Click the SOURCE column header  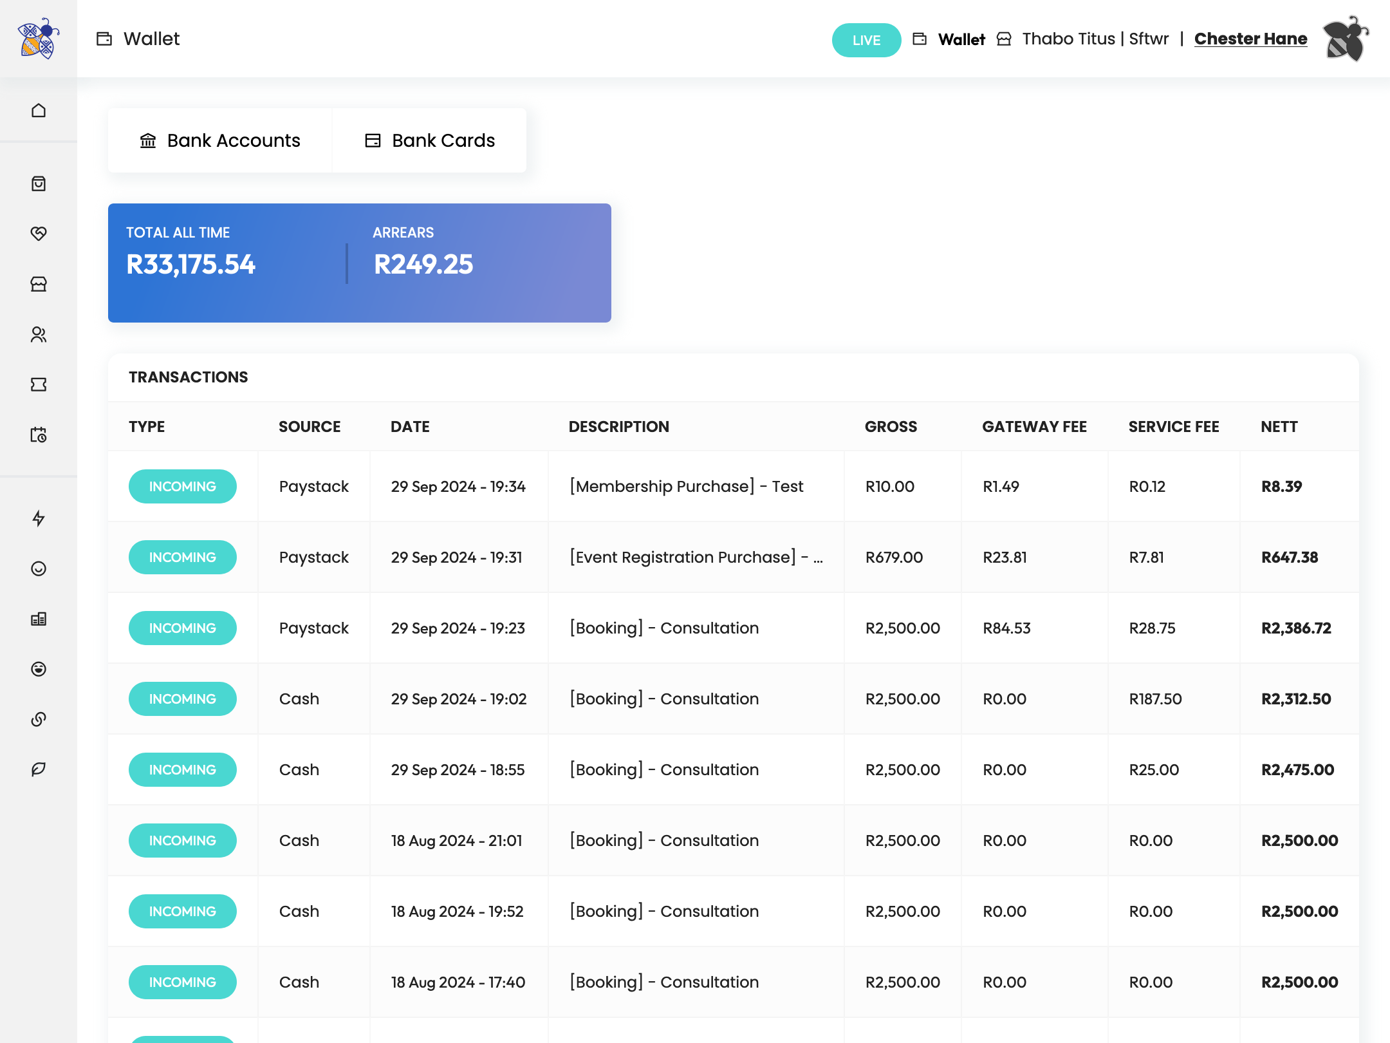click(310, 426)
